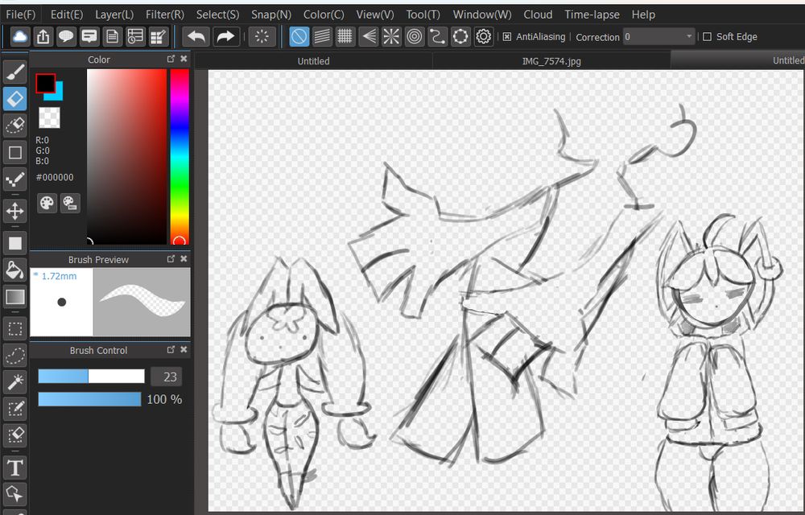Turn on the radial snap guide
Screen dimensions: 805x515
(391, 36)
